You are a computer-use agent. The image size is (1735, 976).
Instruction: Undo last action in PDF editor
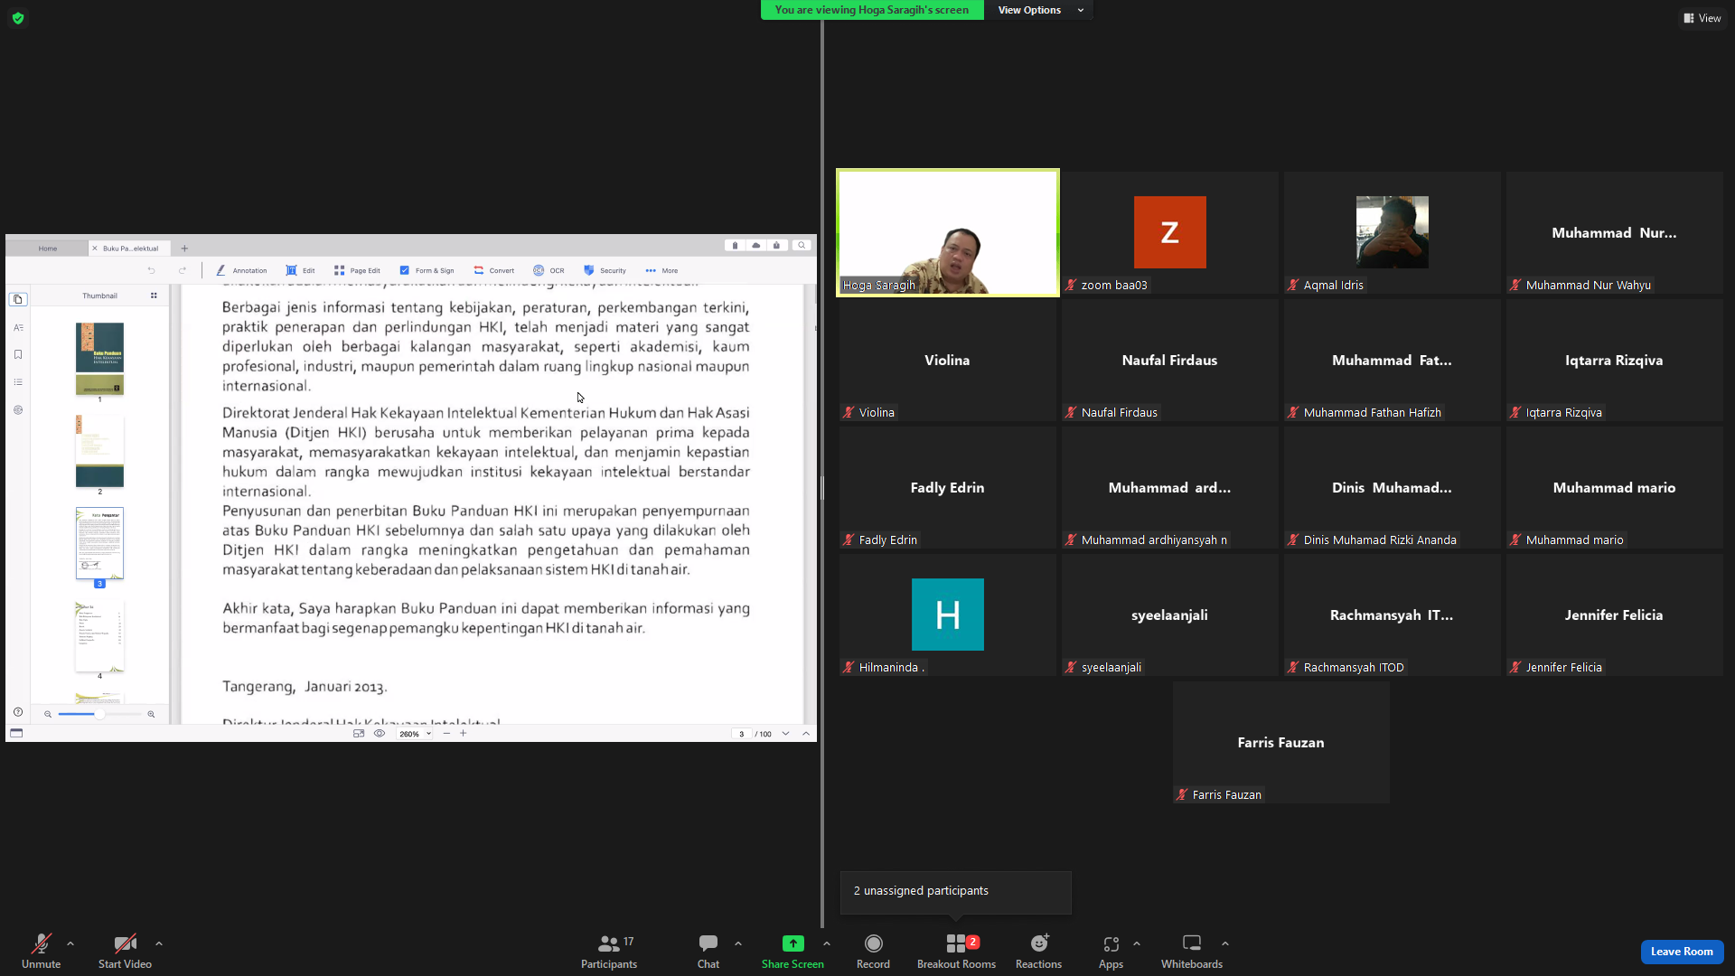point(151,270)
